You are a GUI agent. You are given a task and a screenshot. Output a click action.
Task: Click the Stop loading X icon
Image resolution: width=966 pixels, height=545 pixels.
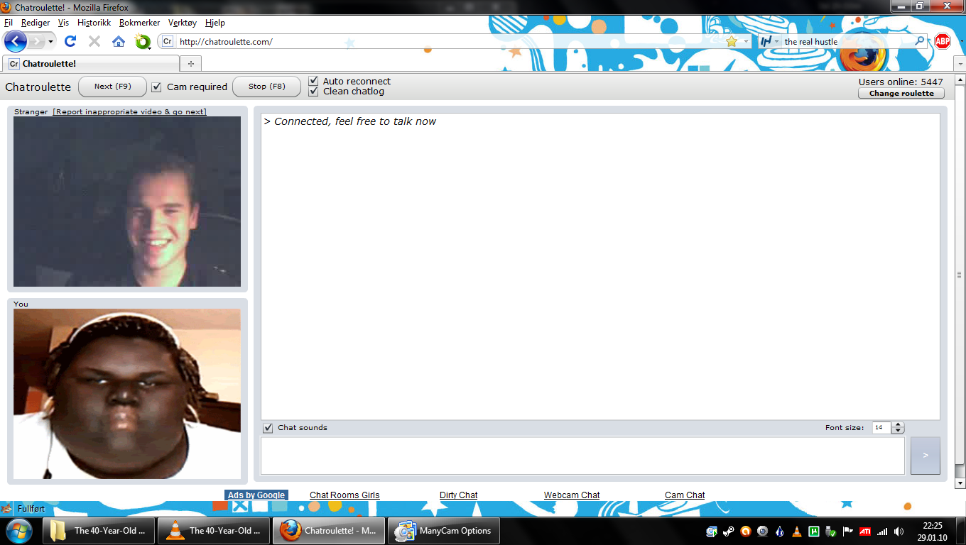click(94, 41)
